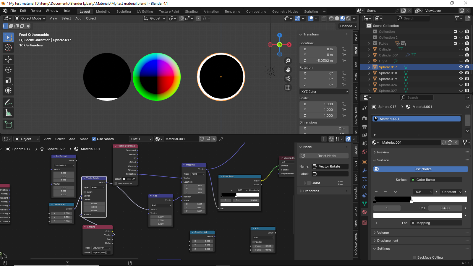Viewport: 473px width, 266px height.
Task: Pin the node editor material
Action: (221, 139)
